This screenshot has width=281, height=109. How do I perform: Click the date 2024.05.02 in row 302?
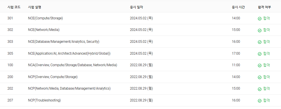(x=141, y=30)
